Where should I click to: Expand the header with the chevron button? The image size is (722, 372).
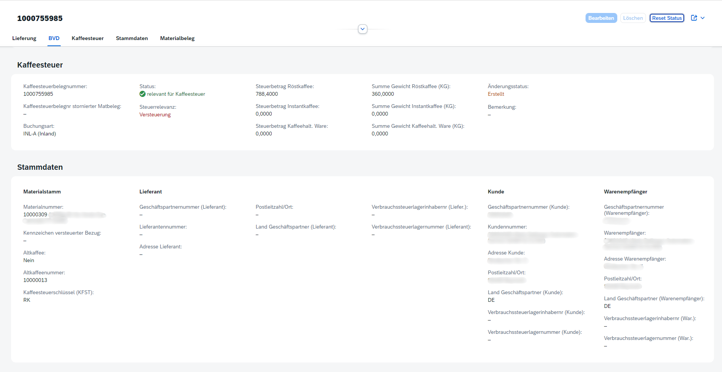coord(363,29)
